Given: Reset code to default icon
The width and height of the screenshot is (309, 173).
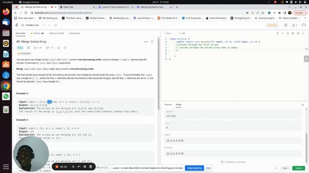Looking at the screenshot, I should (288, 33).
